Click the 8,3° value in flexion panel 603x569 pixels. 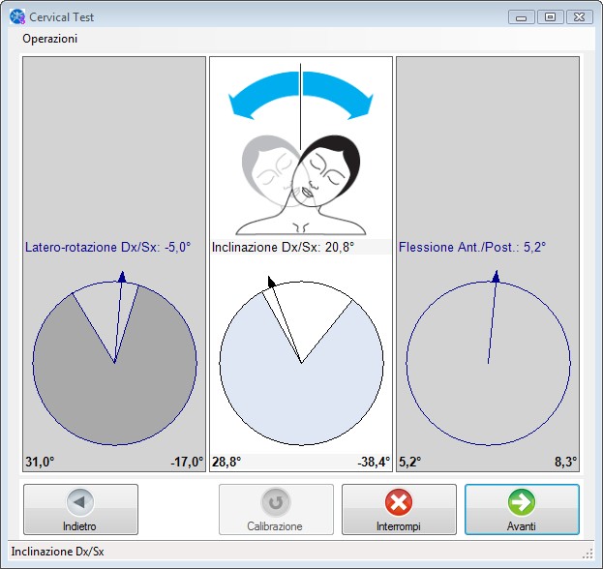tap(565, 462)
